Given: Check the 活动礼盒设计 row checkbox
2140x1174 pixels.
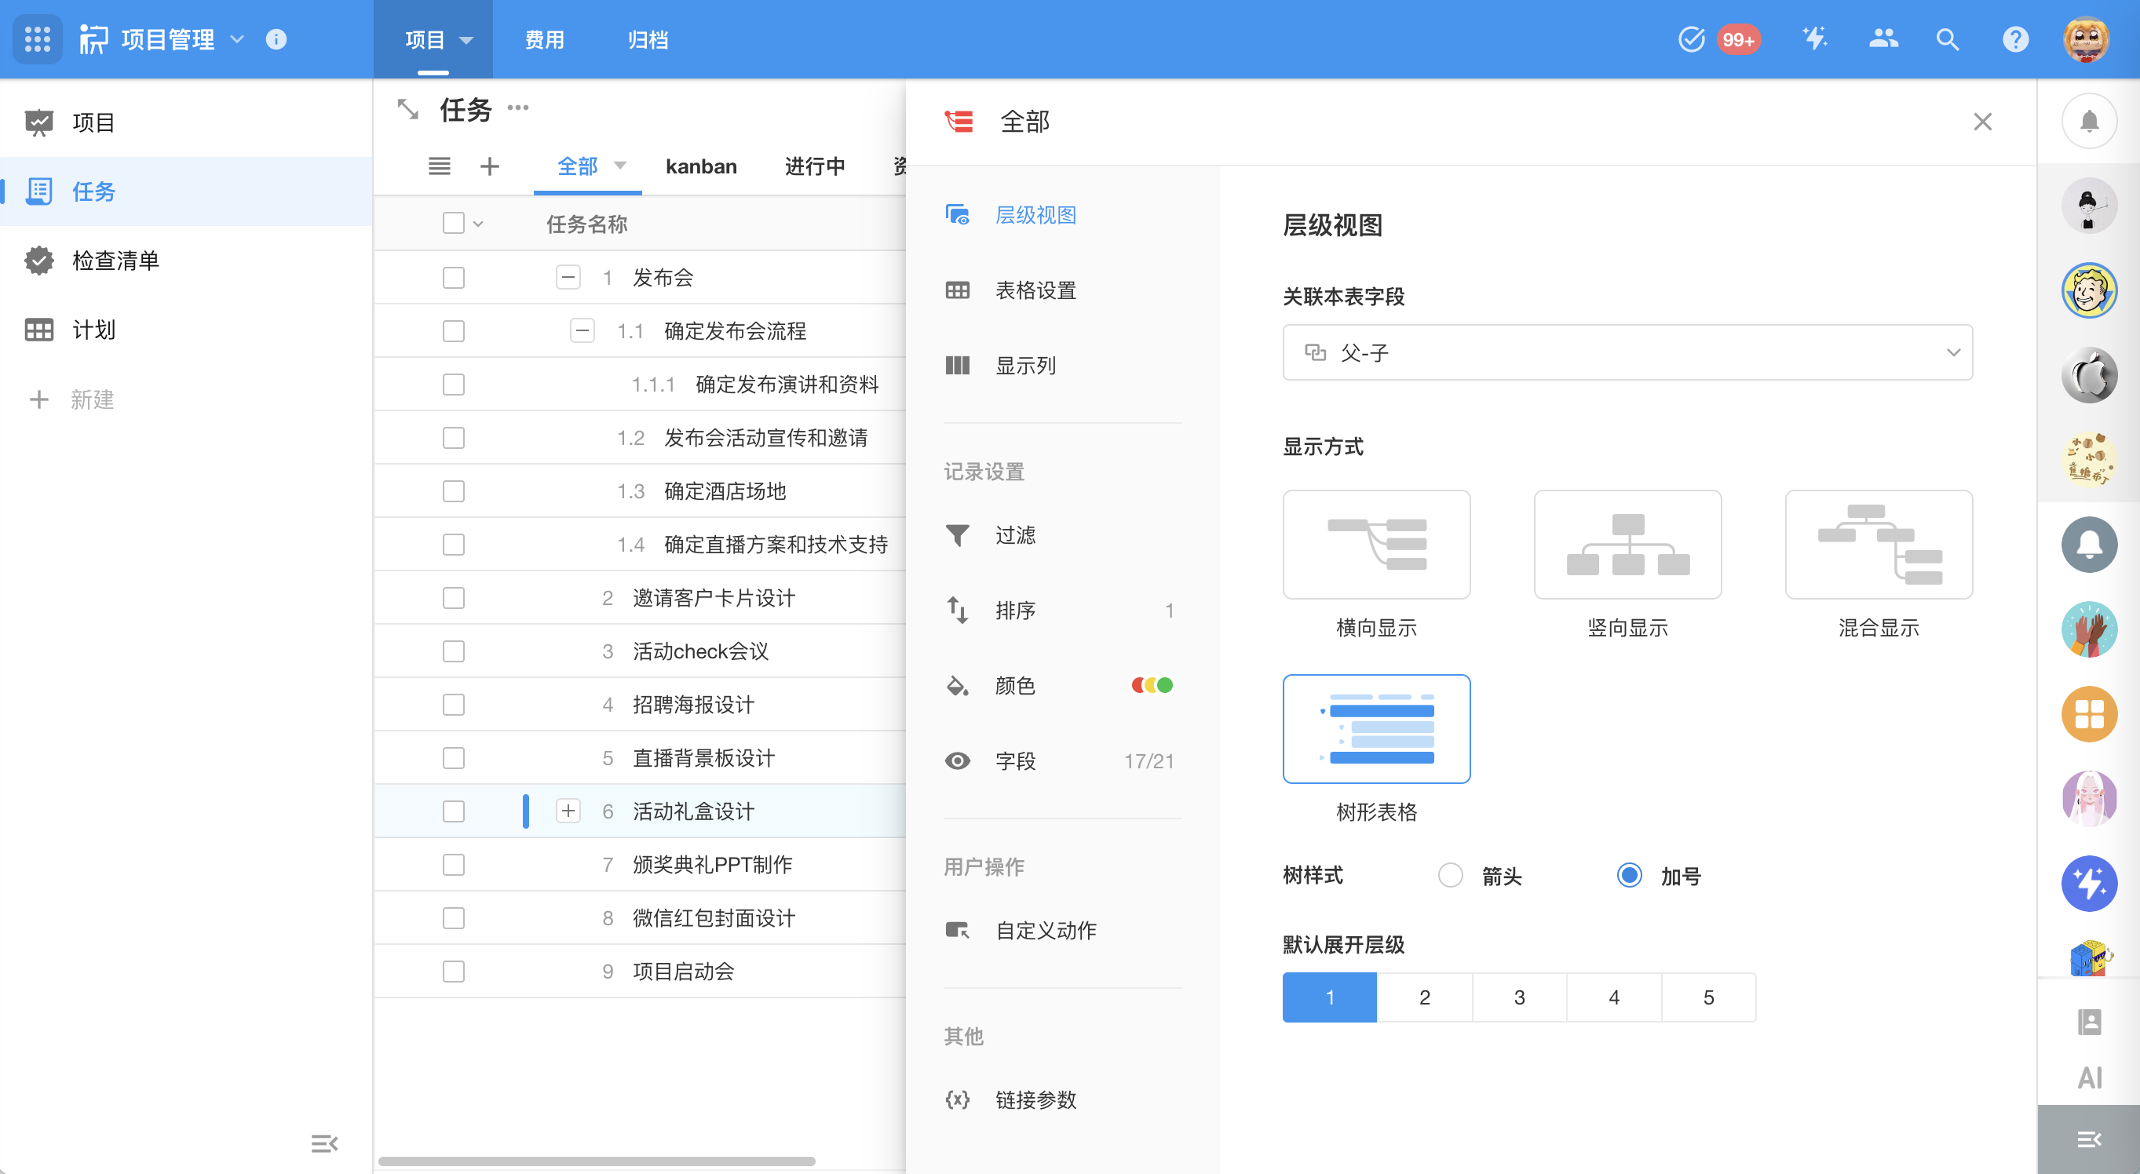Looking at the screenshot, I should pyautogui.click(x=453, y=811).
